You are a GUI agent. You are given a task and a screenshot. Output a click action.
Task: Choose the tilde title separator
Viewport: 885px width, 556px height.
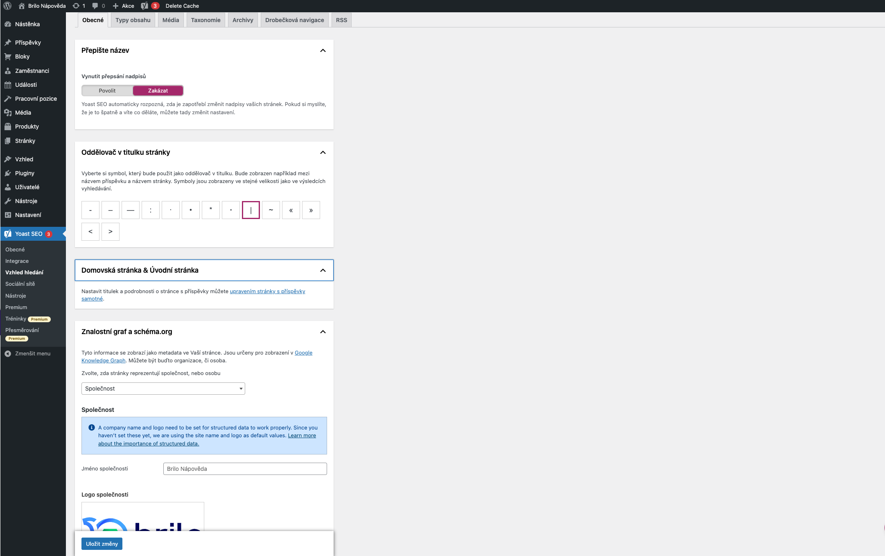pyautogui.click(x=271, y=210)
